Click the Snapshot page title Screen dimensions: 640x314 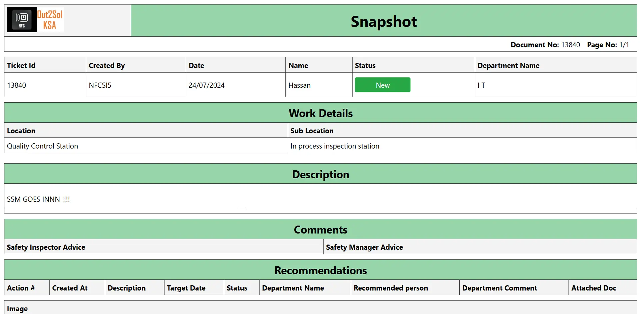coord(383,22)
